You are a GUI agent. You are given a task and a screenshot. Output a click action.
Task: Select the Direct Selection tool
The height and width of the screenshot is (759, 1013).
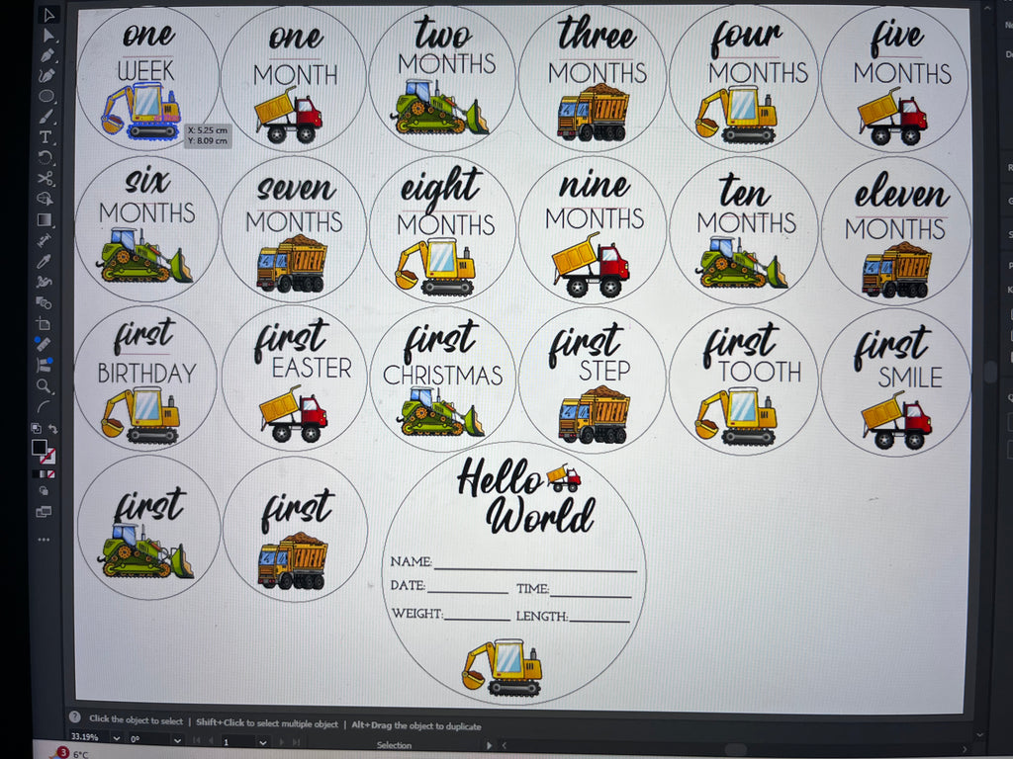click(x=47, y=35)
